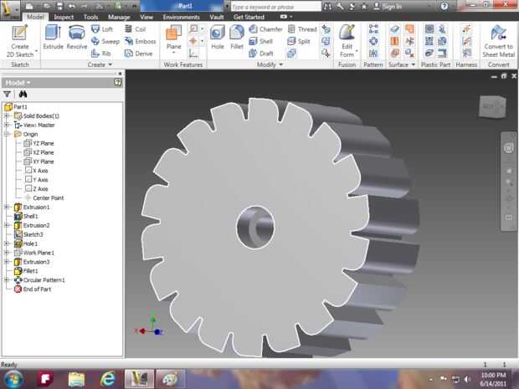Open the model browser filter icon

point(8,95)
